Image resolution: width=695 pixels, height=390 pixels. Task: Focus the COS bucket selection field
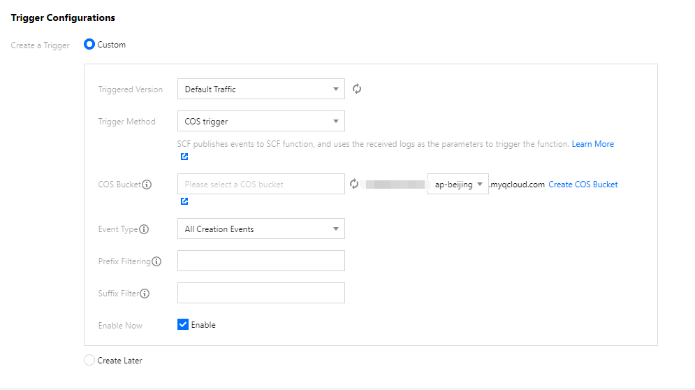261,185
